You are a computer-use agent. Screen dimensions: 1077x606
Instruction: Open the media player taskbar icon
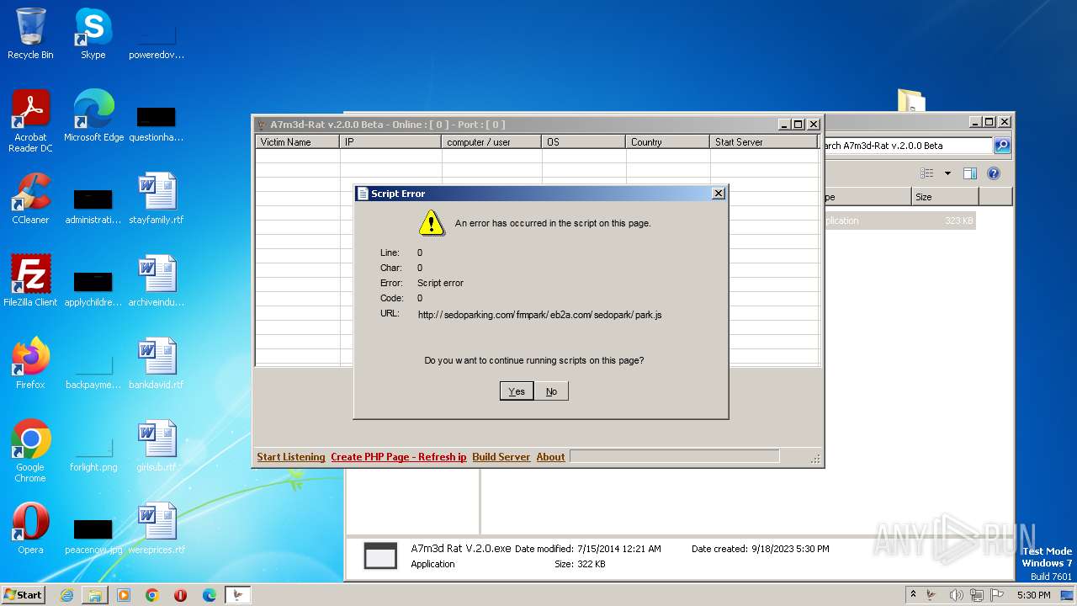pos(124,595)
